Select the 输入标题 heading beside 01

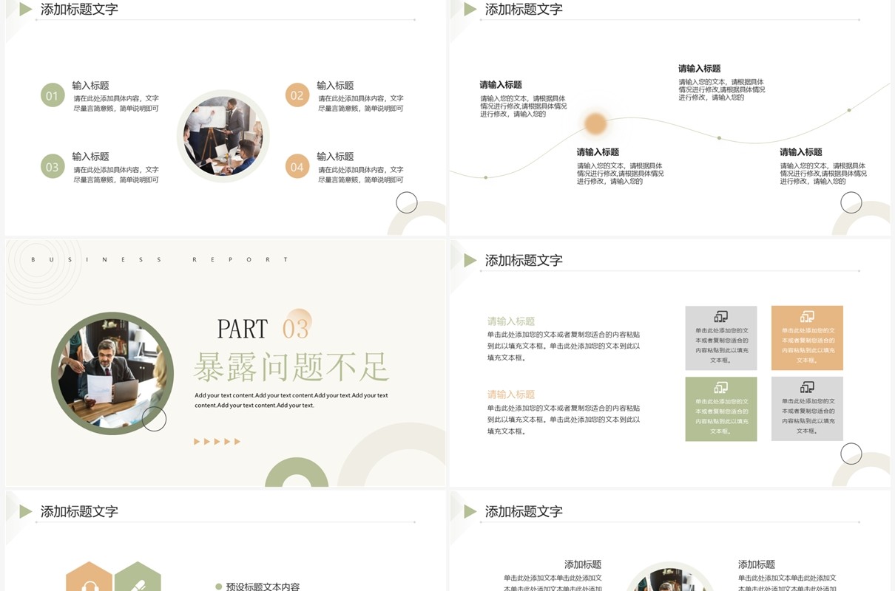click(90, 86)
